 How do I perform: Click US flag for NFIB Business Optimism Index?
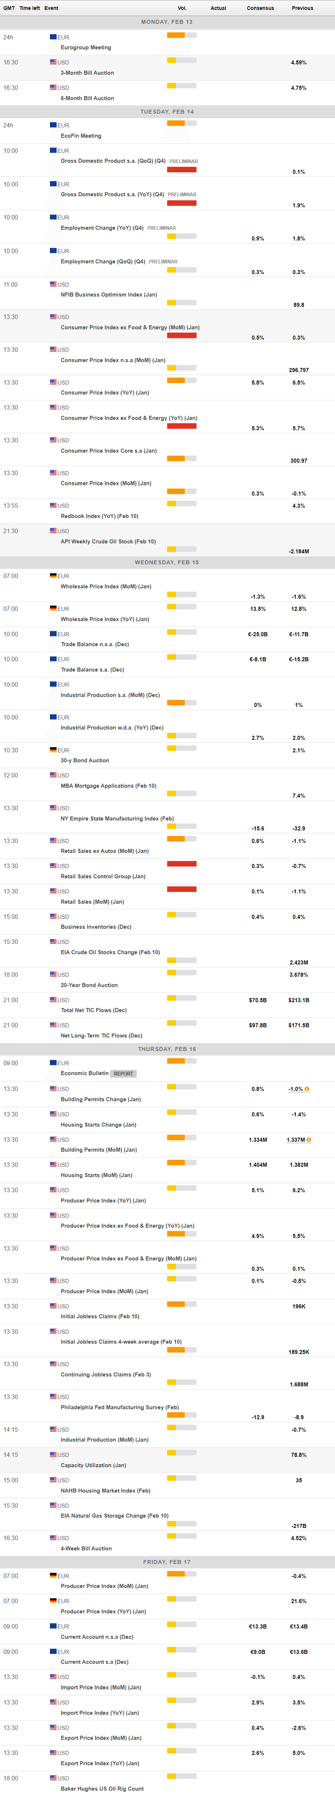coord(53,284)
